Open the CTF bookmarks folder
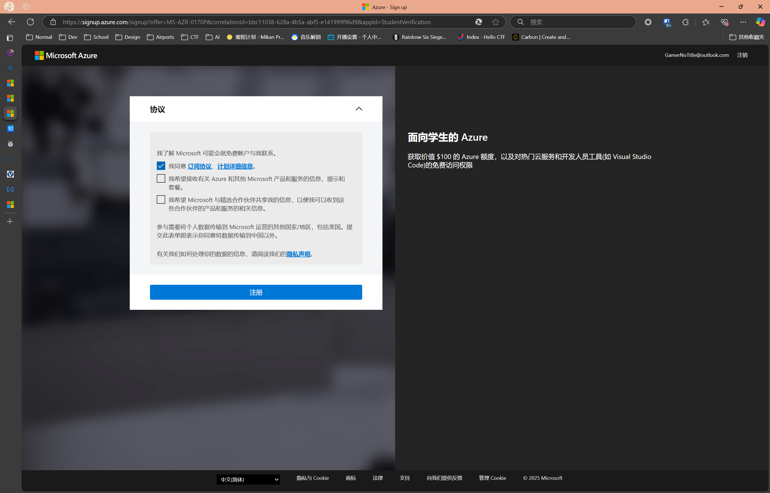Image resolution: width=770 pixels, height=493 pixels. 190,37
